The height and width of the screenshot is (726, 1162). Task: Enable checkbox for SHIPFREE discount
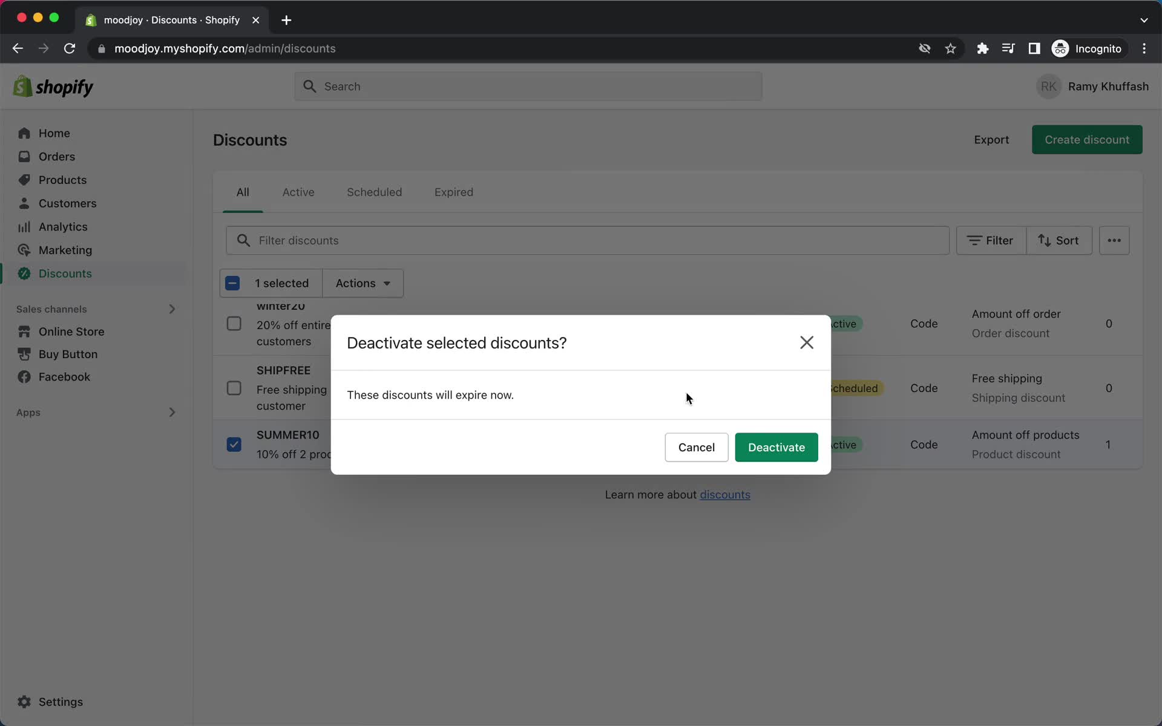234,387
